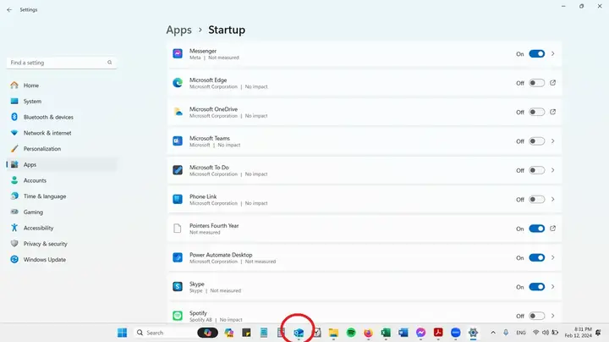The height and width of the screenshot is (342, 609).
Task: Click the Apps breadcrumb link in the header
Action: pos(179,30)
